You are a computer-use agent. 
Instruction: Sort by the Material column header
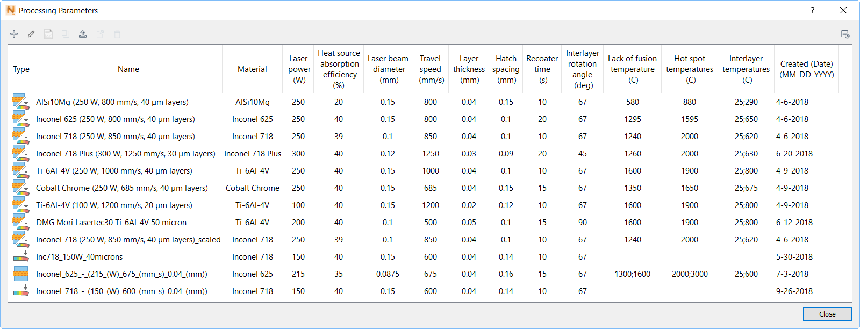[252, 69]
